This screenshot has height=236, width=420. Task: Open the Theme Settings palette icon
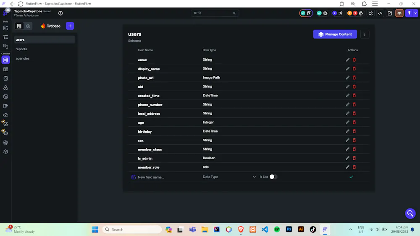(5, 143)
